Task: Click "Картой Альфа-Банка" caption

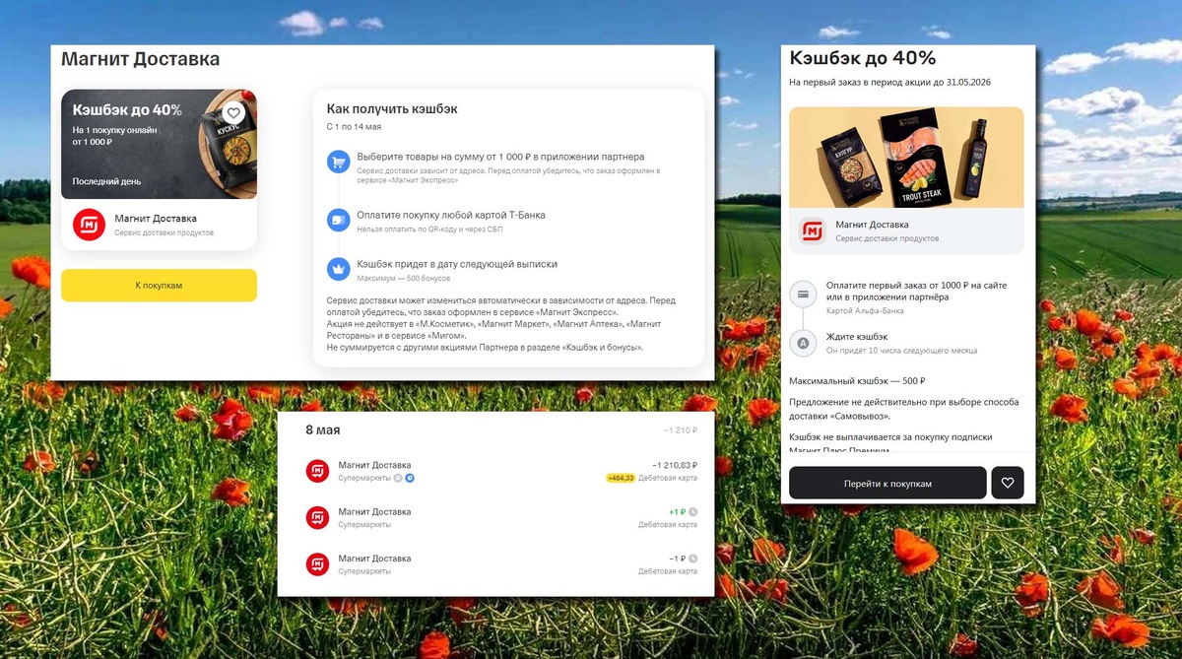Action: coord(865,310)
